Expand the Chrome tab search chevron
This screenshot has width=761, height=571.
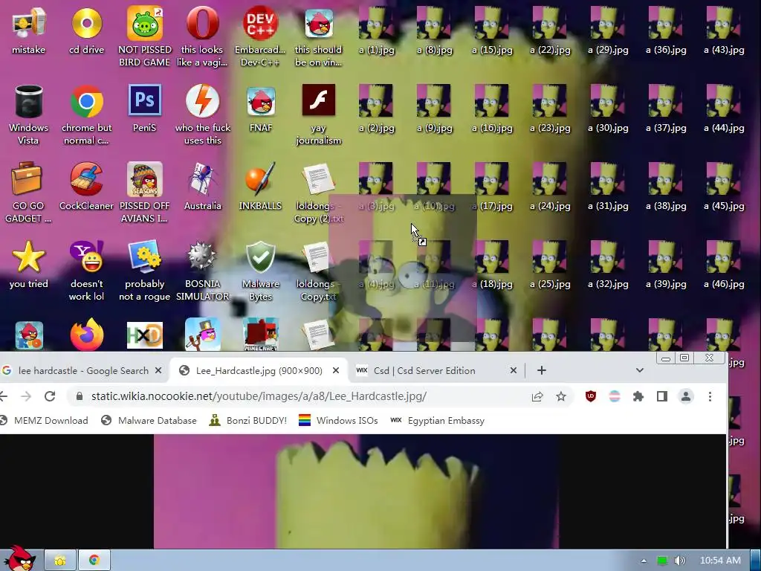click(x=640, y=370)
